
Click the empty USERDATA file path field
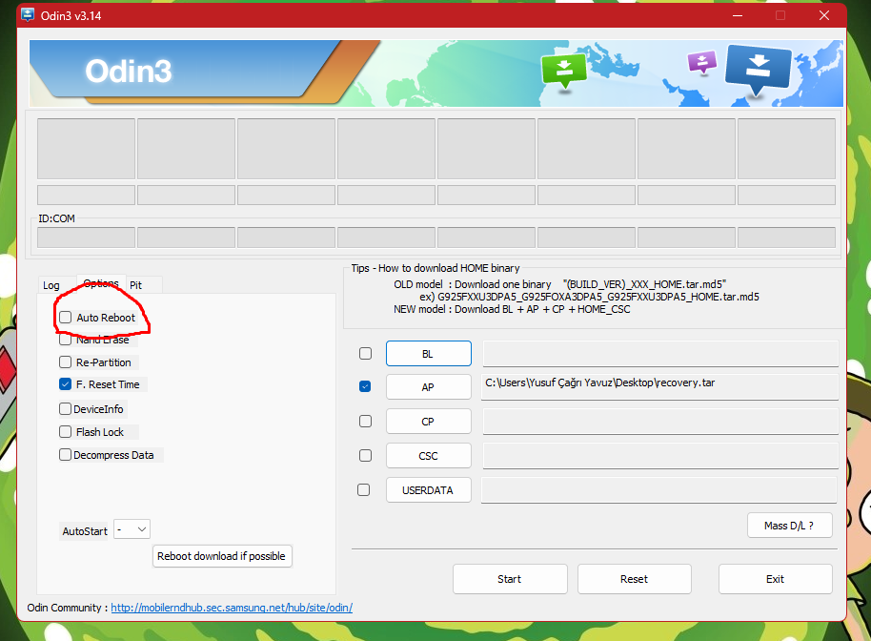[659, 490]
